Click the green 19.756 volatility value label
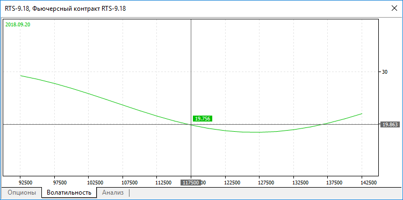Image resolution: width=403 pixels, height=200 pixels. (x=203, y=118)
